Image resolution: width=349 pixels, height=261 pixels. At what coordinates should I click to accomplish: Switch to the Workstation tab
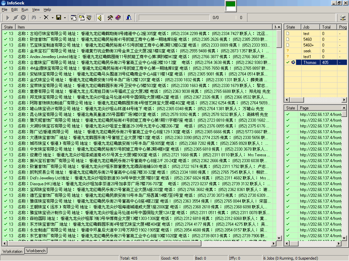pos(13,251)
